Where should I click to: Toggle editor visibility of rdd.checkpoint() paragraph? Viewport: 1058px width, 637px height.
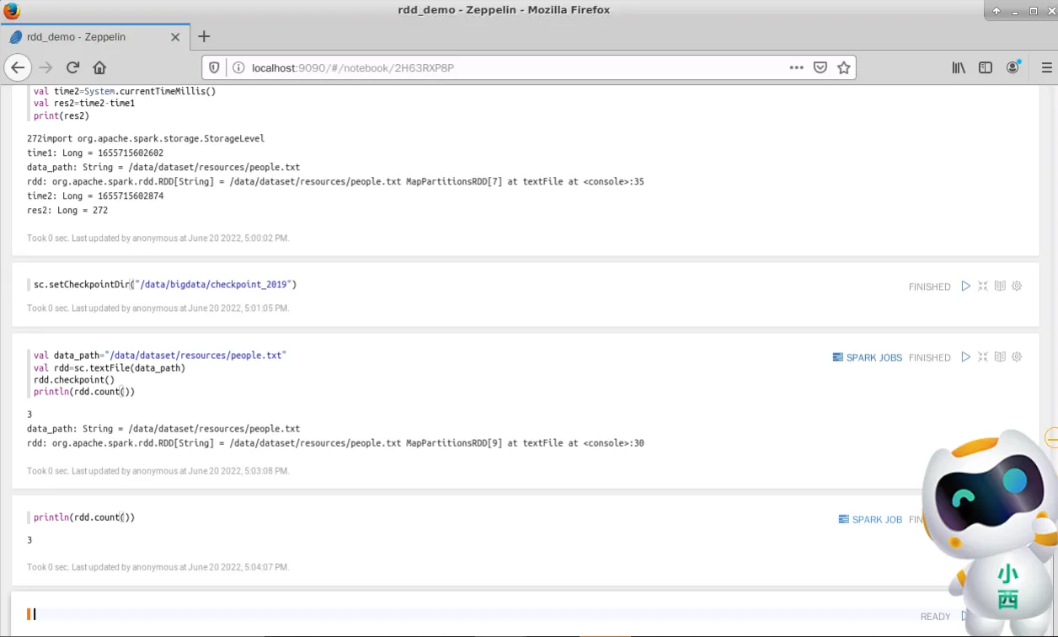click(x=983, y=357)
